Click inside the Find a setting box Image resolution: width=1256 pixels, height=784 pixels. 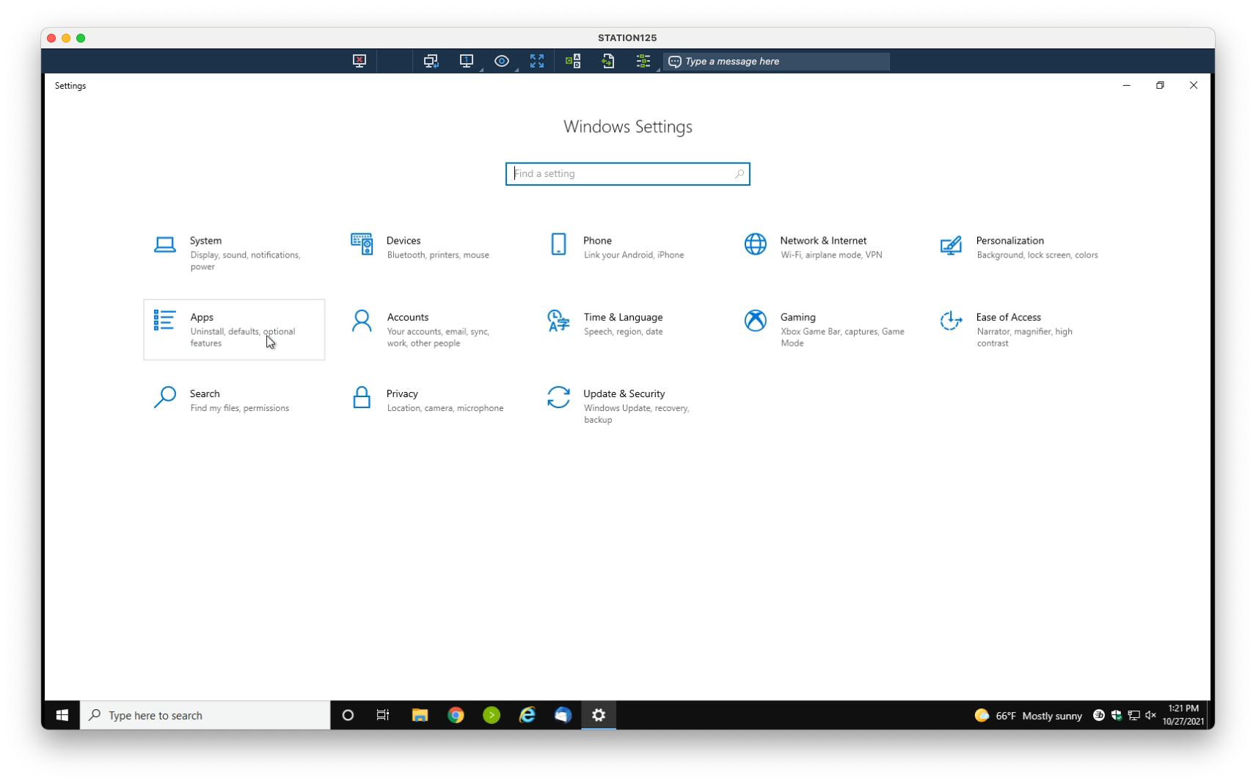point(627,173)
